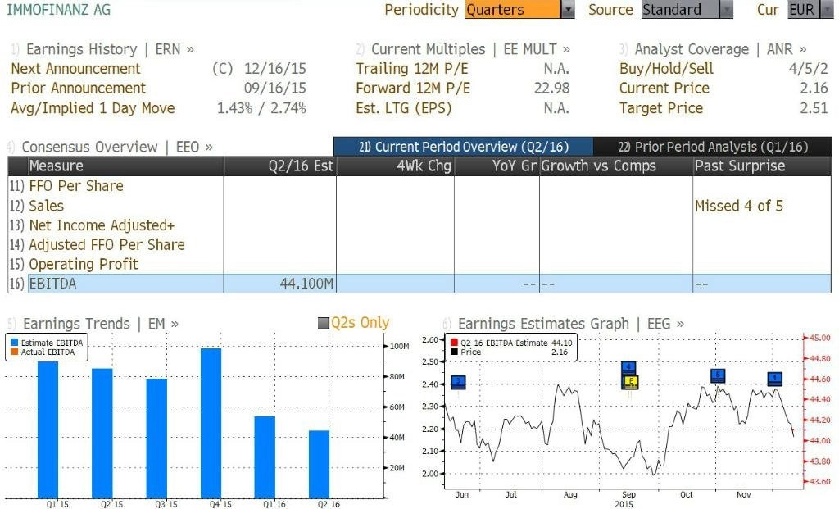The width and height of the screenshot is (839, 509).
Task: Open Analyst Coverage ANR link
Action: (720, 49)
